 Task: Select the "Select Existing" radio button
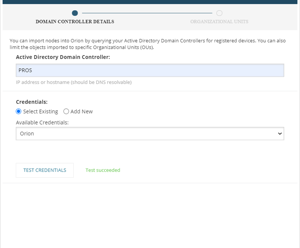pos(19,111)
